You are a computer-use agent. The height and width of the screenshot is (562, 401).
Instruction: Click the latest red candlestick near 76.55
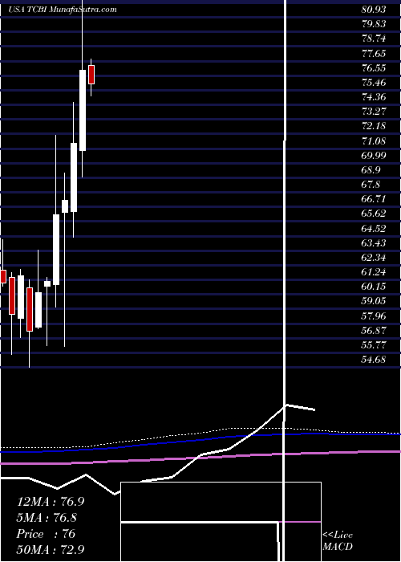91,75
